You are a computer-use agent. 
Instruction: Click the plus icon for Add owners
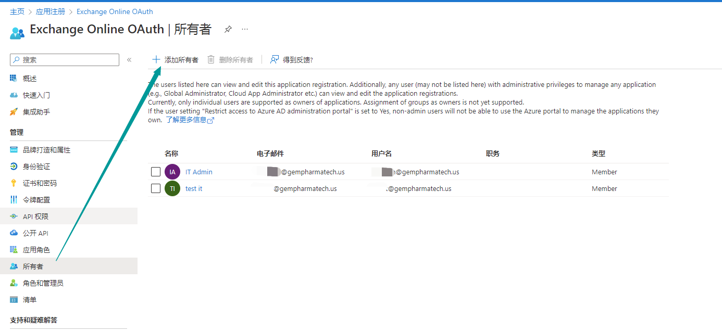coord(156,59)
